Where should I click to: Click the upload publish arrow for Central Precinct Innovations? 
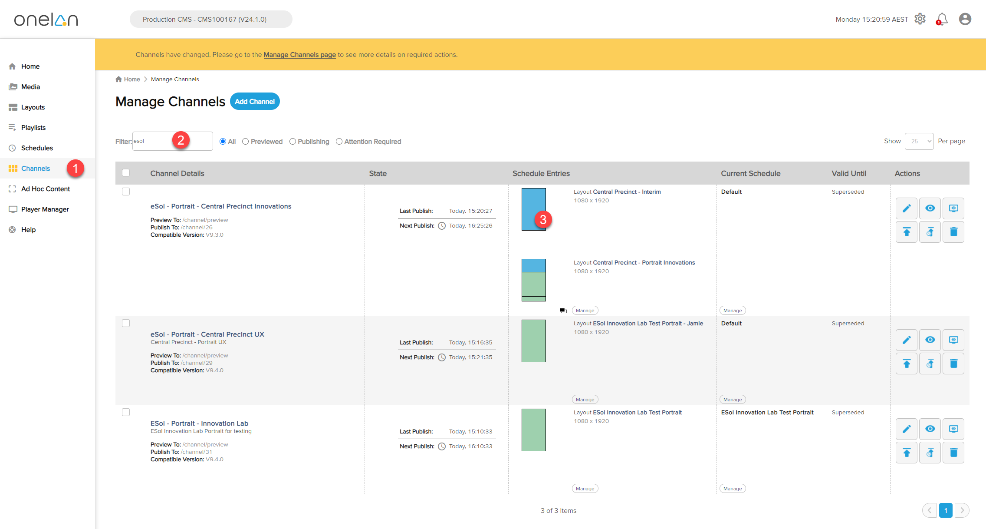(906, 232)
